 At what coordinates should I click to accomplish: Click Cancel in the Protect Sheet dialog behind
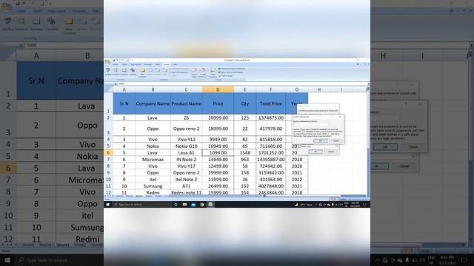point(331,151)
